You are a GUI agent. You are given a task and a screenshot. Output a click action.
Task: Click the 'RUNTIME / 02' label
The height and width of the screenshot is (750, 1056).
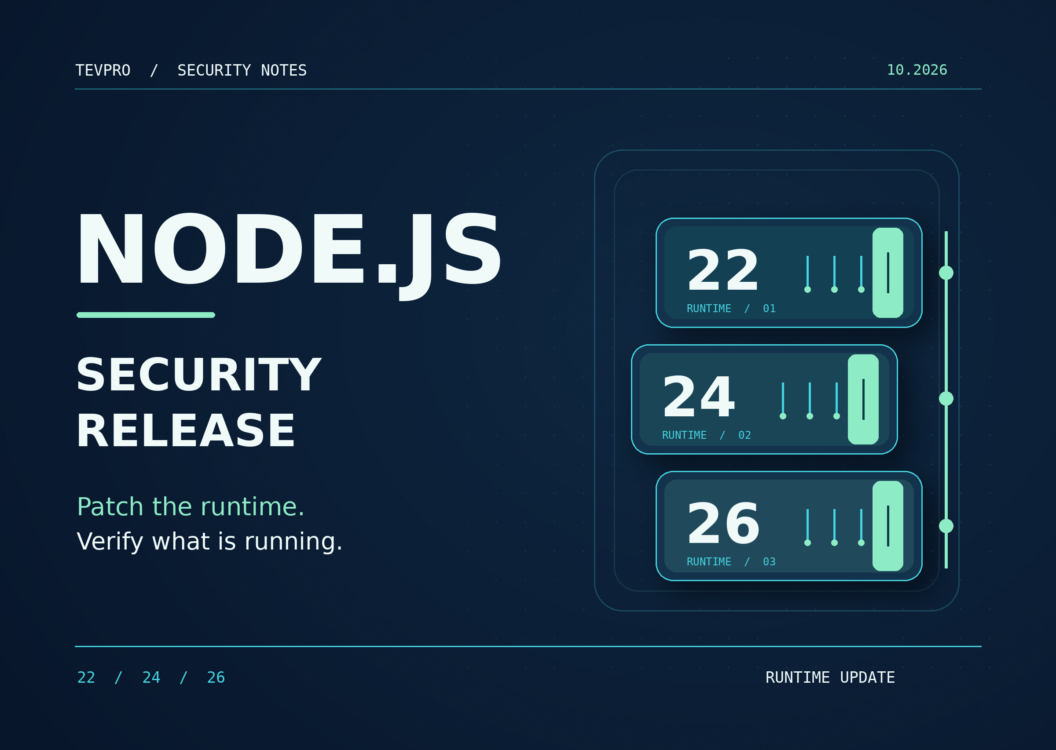click(x=707, y=435)
